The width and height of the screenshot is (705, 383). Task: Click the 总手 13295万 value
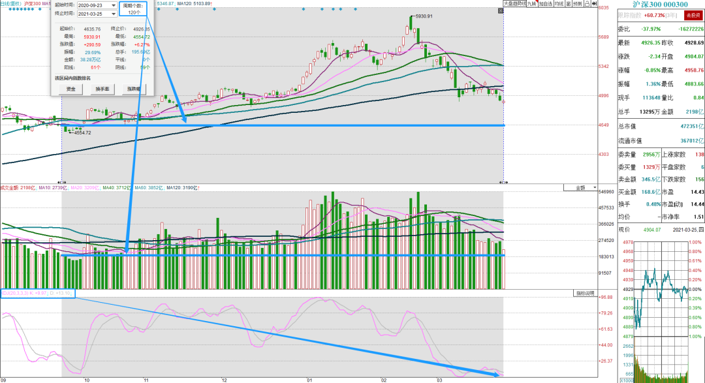click(650, 112)
